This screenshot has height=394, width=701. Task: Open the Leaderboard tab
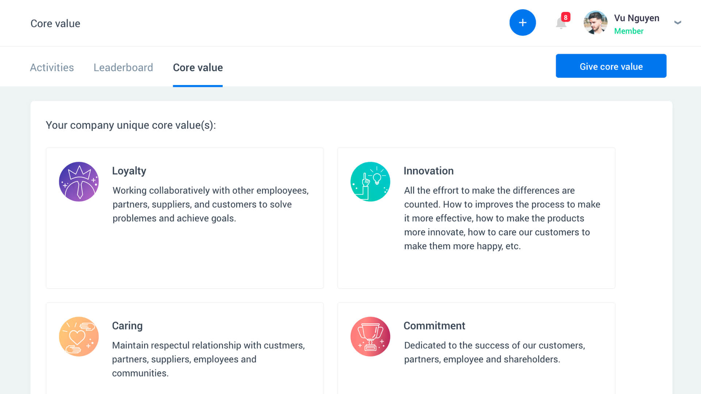[x=123, y=67]
